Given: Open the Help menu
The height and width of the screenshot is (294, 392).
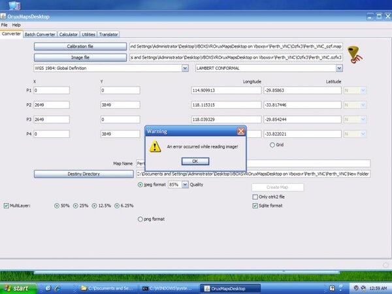Looking at the screenshot, I should [16, 25].
